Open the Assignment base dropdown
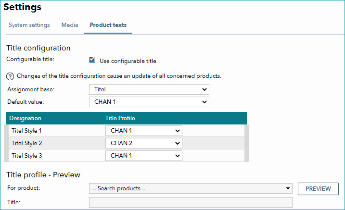 [x=149, y=89]
